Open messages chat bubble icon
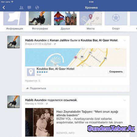The image size is (137, 137). coord(29,8)
